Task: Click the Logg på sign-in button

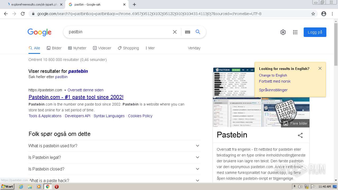Action: [x=315, y=32]
